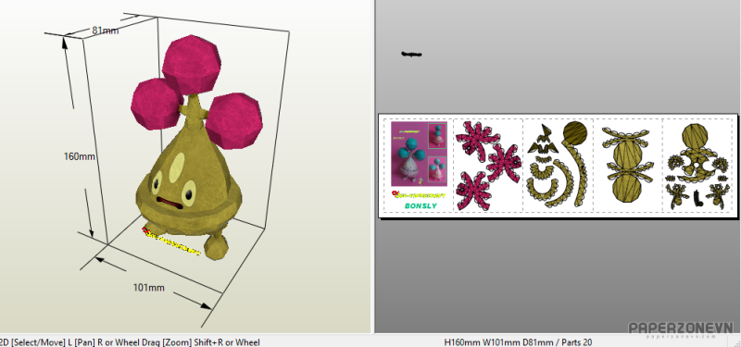Click the BONSLY text on first page
The image size is (741, 347).
point(421,205)
